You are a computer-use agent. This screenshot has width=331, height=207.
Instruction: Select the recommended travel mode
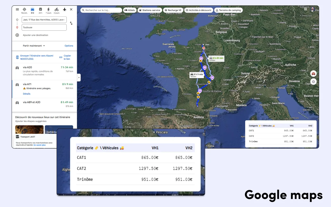[24, 10]
